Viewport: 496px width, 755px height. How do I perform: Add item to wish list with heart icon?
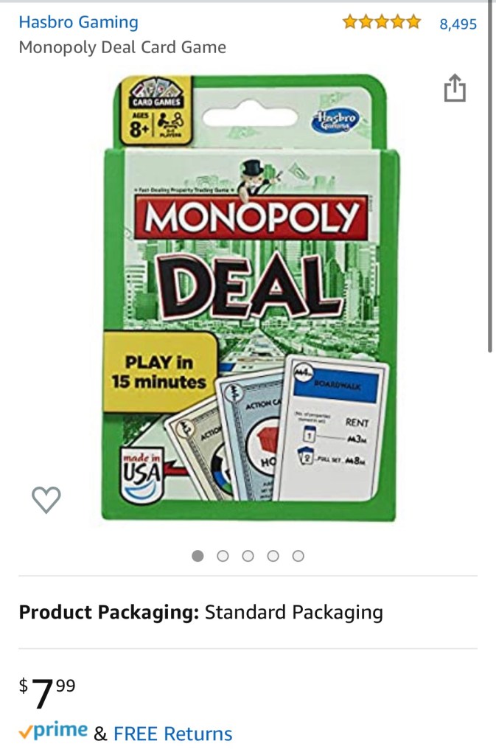(46, 499)
